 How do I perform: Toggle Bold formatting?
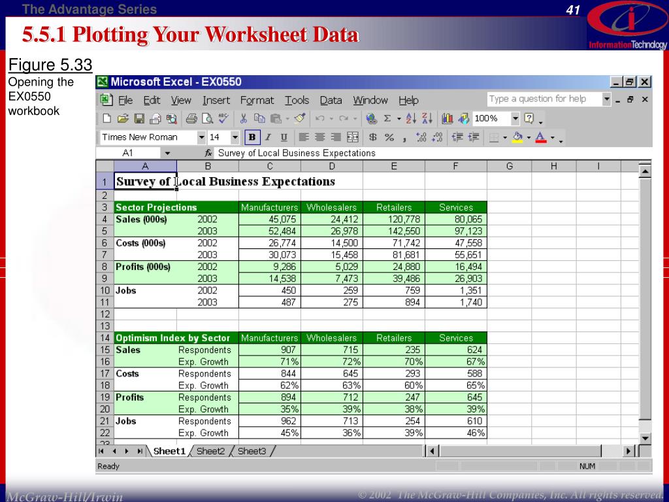[252, 137]
